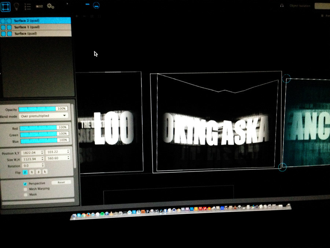Enable the Mask checkbox
Screen dimensions: 330x248
point(26,195)
